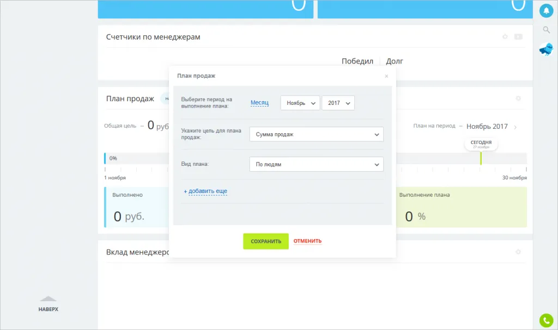Open the Ноябрь month dropdown
The image size is (558, 330).
(300, 103)
